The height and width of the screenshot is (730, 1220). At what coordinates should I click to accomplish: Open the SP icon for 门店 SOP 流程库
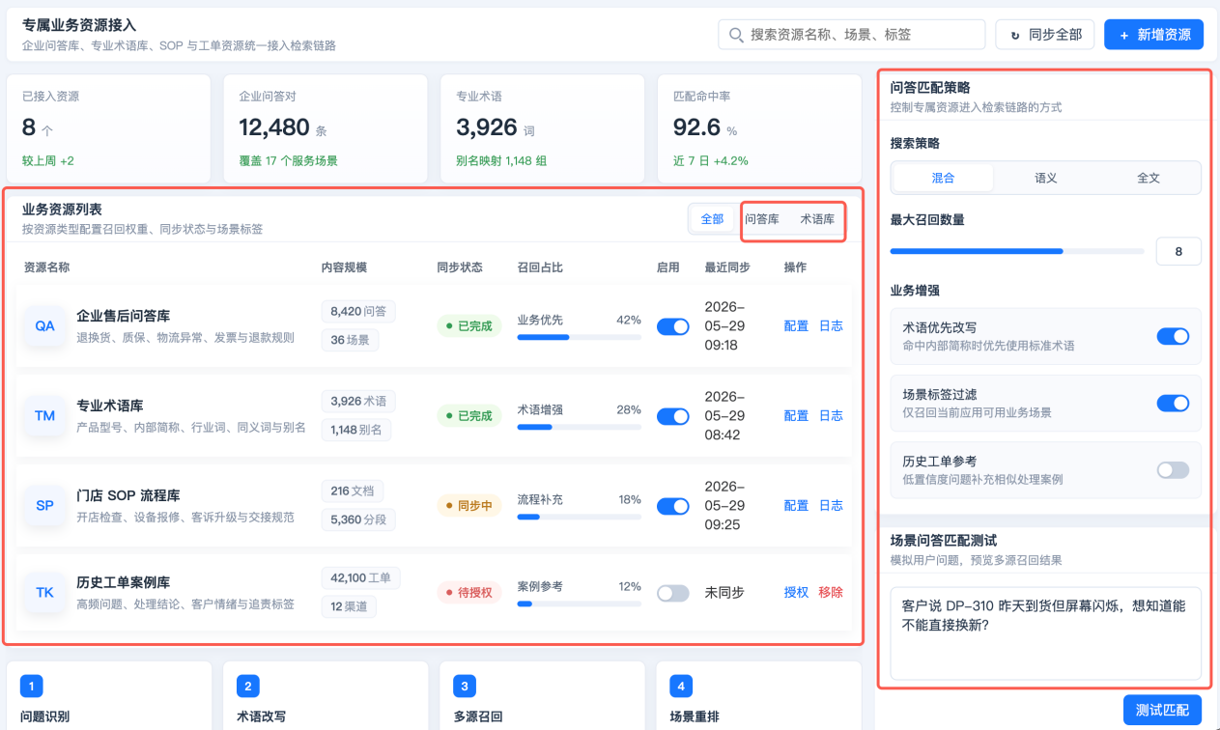44,505
